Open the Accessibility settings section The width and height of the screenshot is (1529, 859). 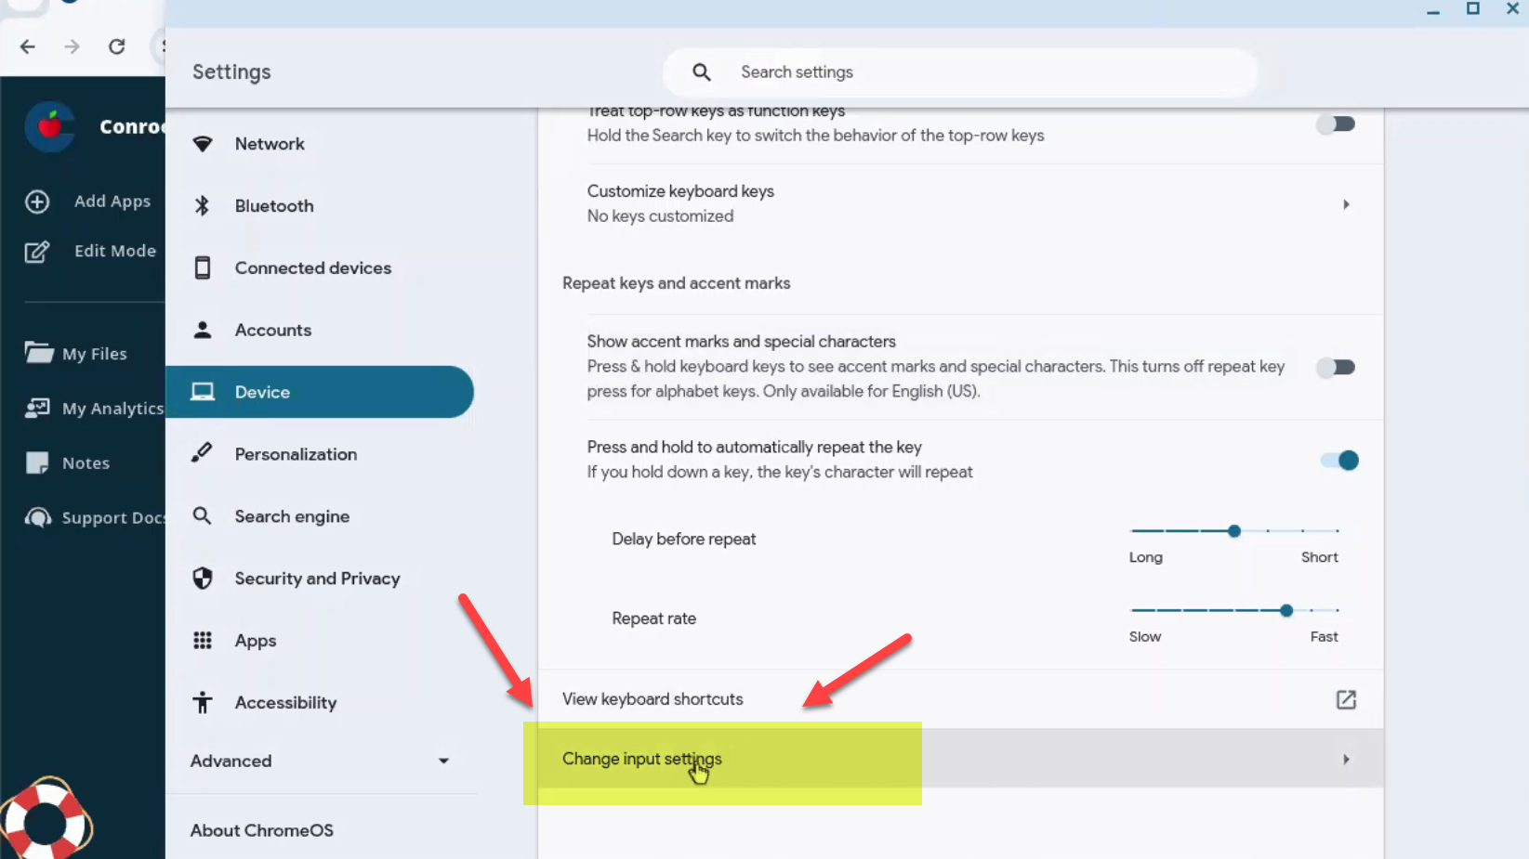click(x=285, y=703)
